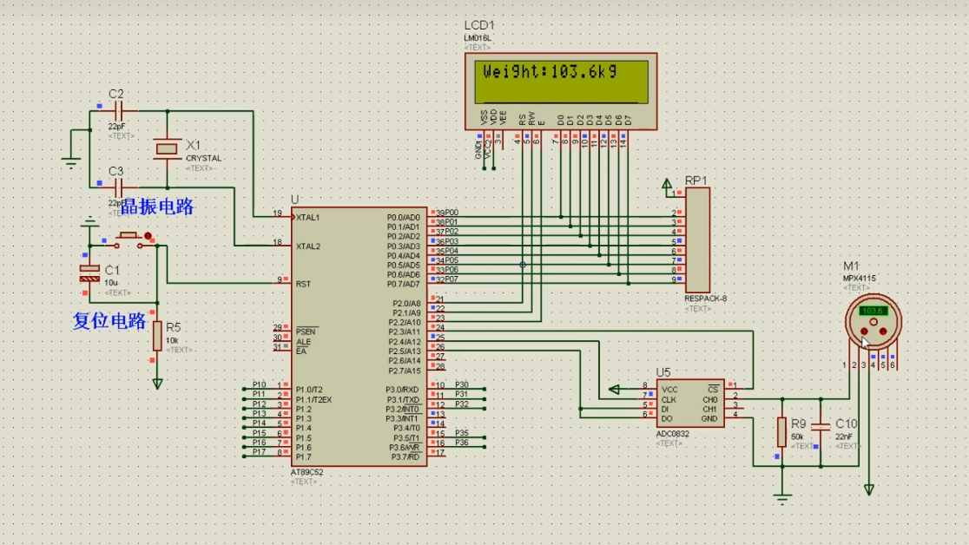The image size is (969, 545).
Task: Click the 10u value of capacitor C1
Action: coord(111,282)
